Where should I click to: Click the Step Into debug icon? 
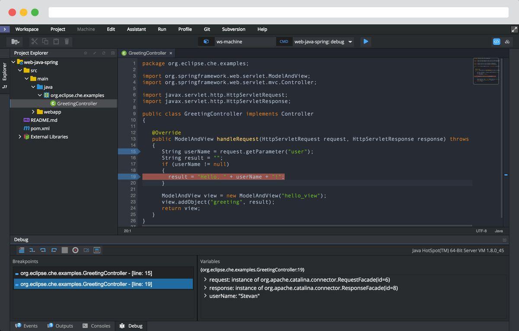(32, 250)
